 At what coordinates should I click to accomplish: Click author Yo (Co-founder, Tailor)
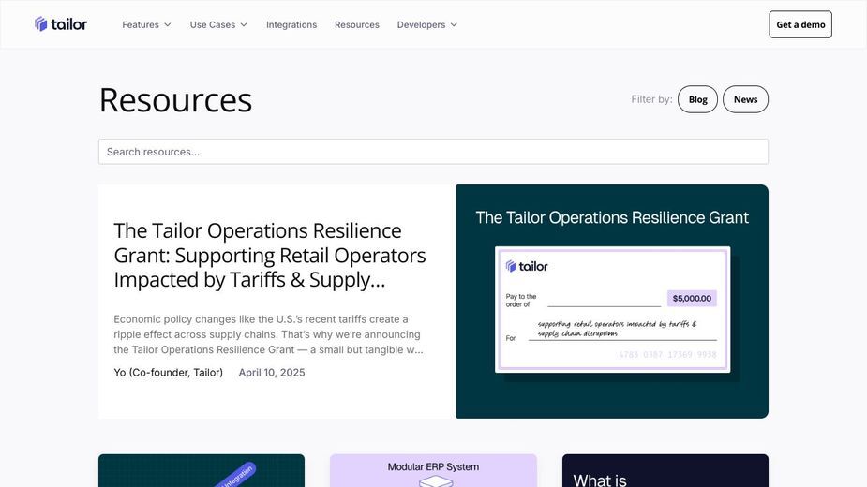click(x=168, y=373)
